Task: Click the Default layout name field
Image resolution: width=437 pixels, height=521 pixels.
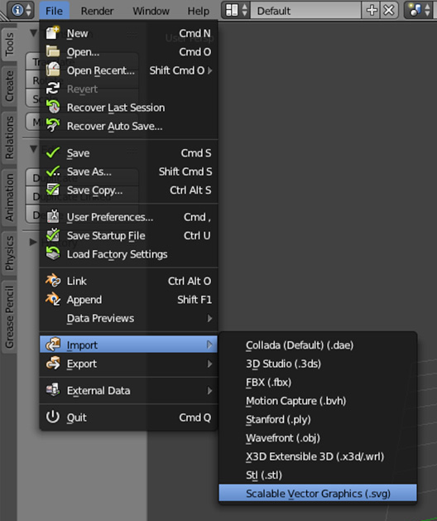Action: click(306, 11)
